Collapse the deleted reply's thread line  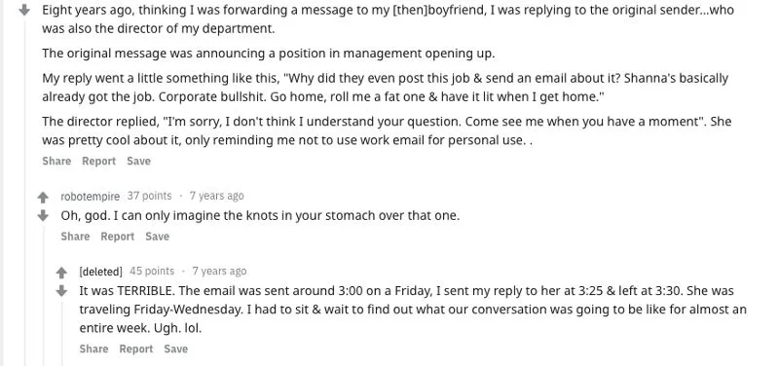(61, 333)
